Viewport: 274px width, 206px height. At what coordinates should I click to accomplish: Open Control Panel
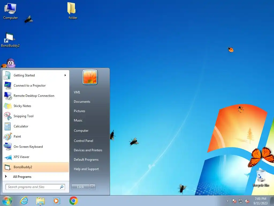tap(83, 141)
